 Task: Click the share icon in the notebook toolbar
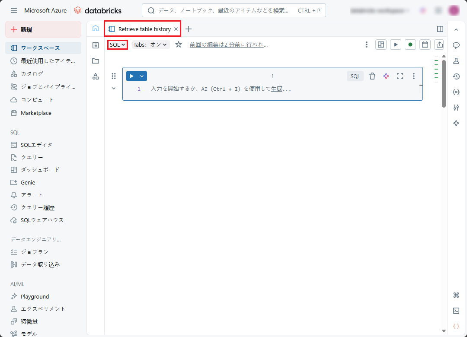click(x=439, y=45)
